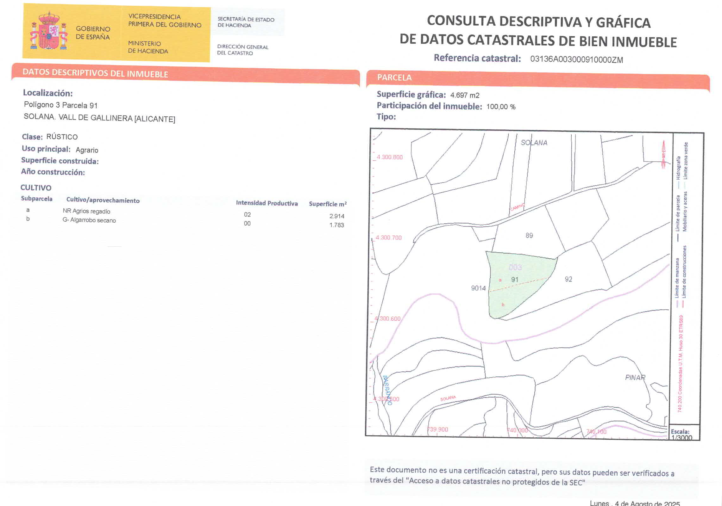Click the 9014 label on the map
This screenshot has height=506, width=722.
[478, 288]
